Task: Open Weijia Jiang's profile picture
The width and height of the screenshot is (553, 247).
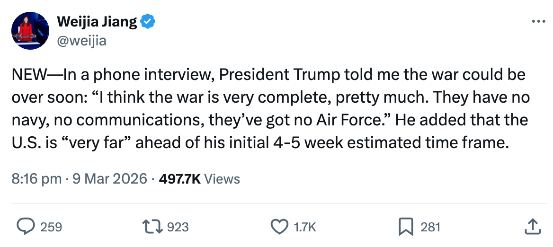Action: tap(30, 31)
